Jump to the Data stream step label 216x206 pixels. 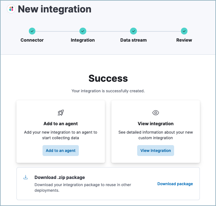click(133, 40)
